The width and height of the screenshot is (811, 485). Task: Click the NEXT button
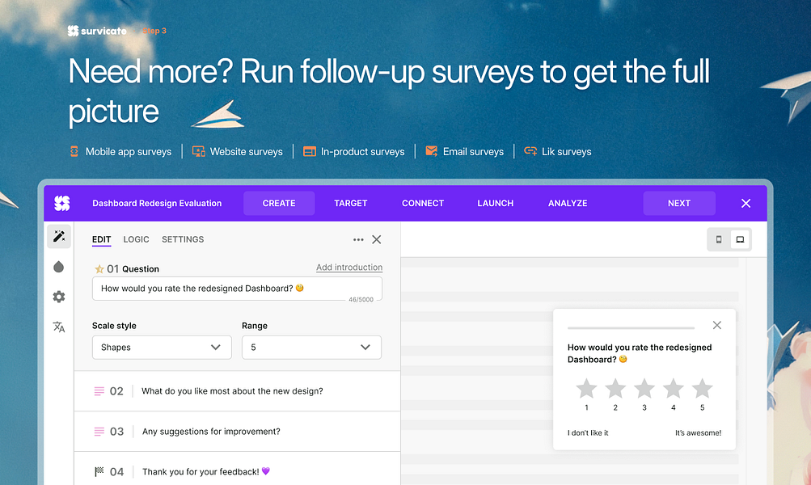coord(678,203)
